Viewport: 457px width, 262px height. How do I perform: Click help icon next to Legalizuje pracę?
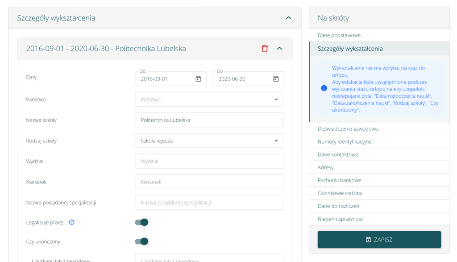point(71,222)
